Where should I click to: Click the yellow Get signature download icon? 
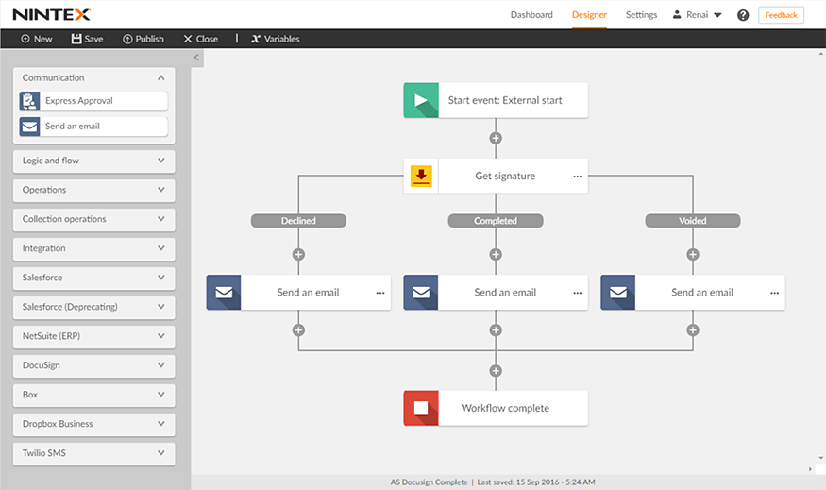pyautogui.click(x=421, y=177)
